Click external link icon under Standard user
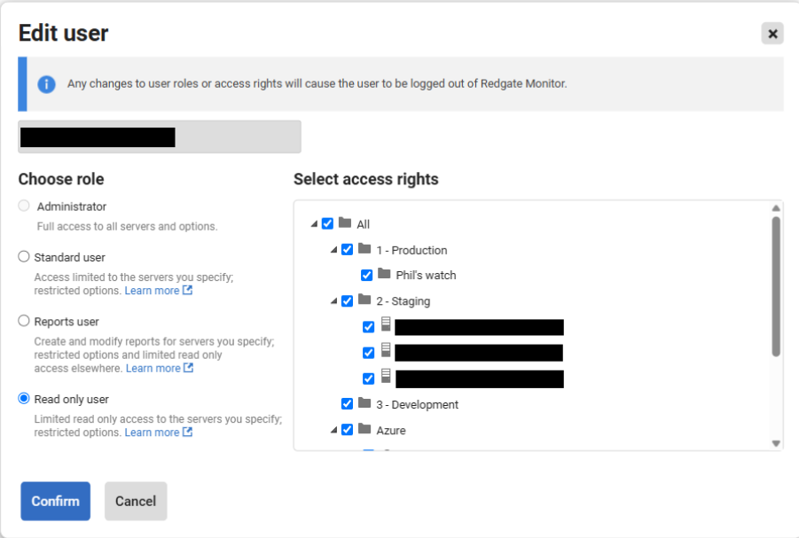The height and width of the screenshot is (538, 799). click(x=188, y=291)
